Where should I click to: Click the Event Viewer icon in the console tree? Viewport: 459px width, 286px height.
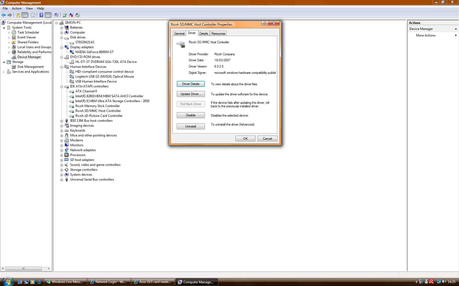pyautogui.click(x=14, y=37)
